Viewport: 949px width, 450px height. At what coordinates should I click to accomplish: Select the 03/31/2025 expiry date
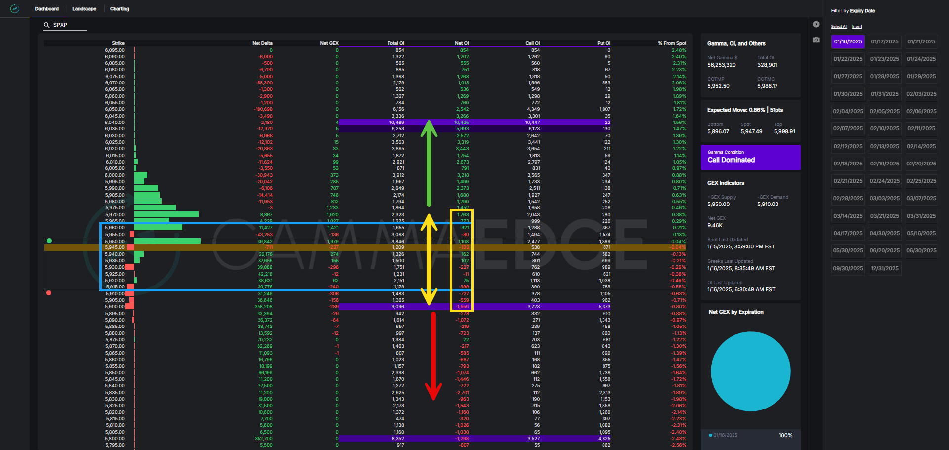point(921,216)
